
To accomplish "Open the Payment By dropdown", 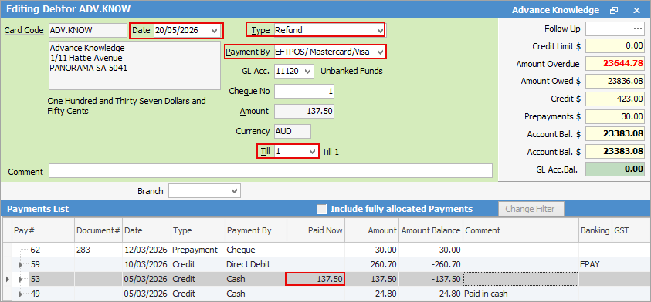I will [x=379, y=52].
